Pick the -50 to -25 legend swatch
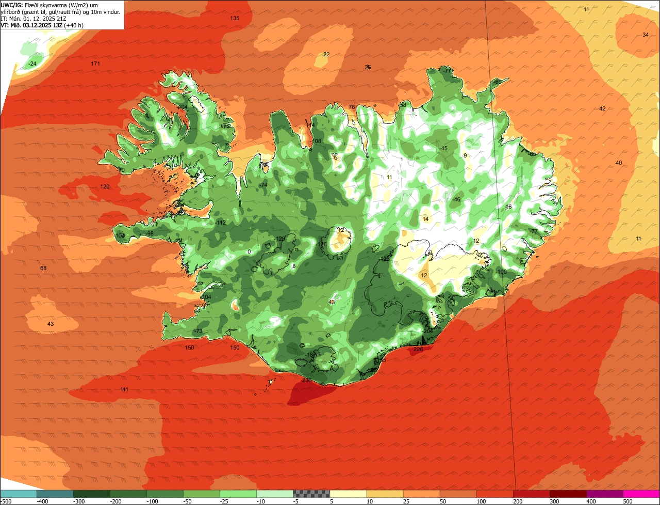Viewport: 660px width, 505px height. (202, 494)
